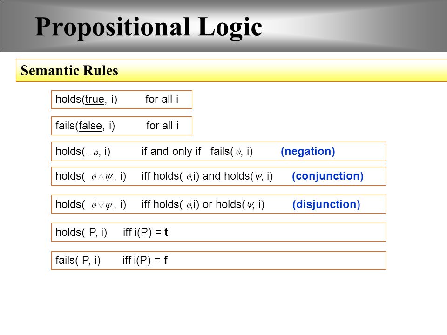Click the phi-or-psi formula symbol
This screenshot has width=447, height=335.
click(x=102, y=205)
